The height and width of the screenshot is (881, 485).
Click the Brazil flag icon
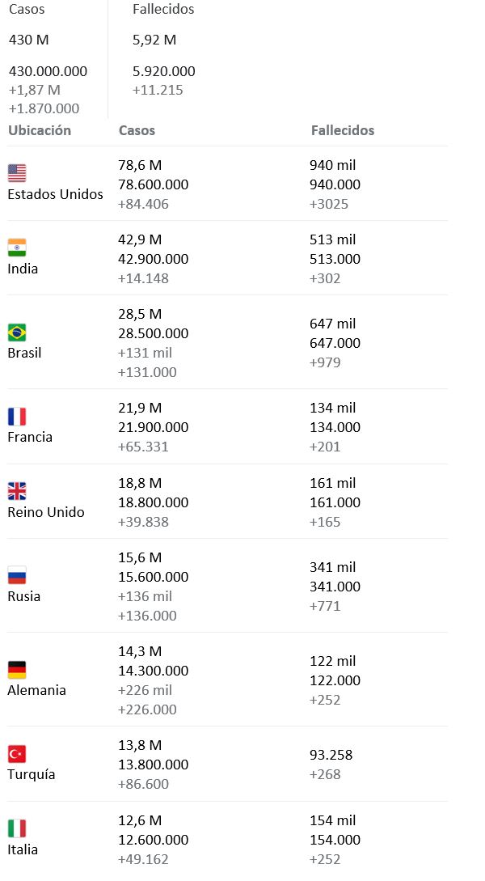(17, 332)
